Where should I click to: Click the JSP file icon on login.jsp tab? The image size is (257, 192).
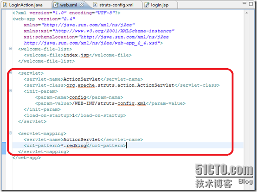coord(147,5)
